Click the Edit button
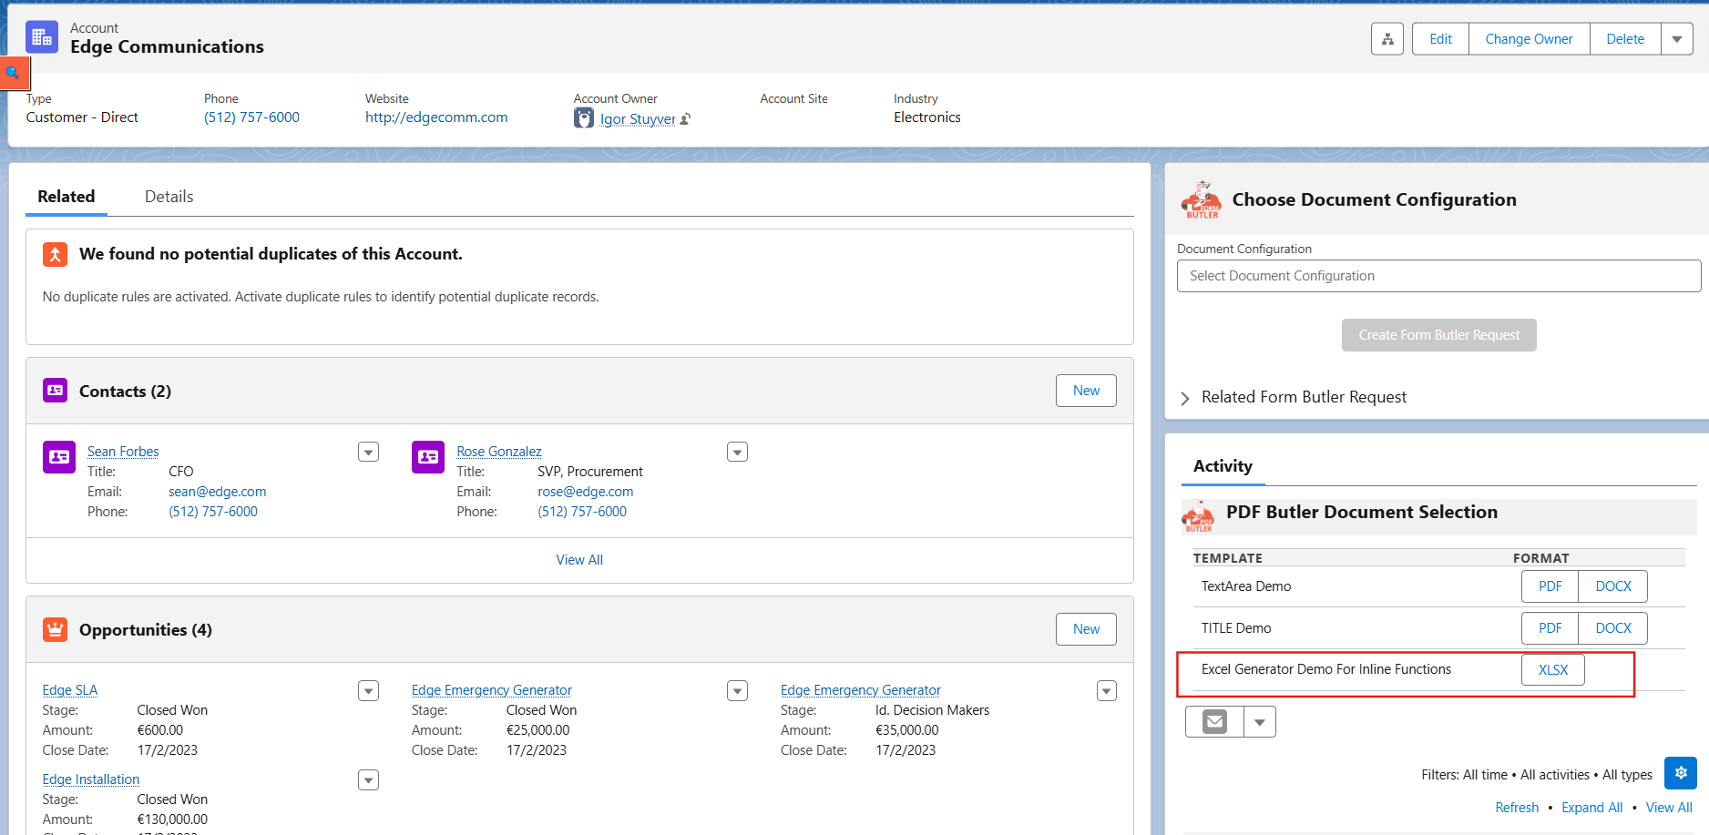The image size is (1709, 835). point(1440,39)
